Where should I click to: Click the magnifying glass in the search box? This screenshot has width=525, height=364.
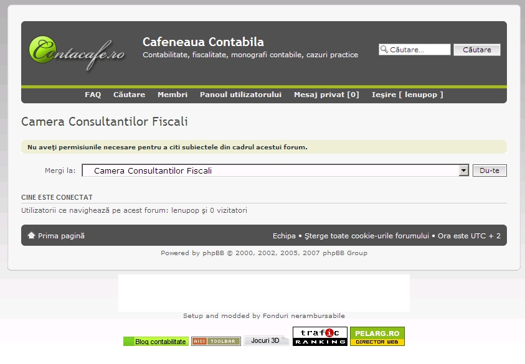click(384, 49)
